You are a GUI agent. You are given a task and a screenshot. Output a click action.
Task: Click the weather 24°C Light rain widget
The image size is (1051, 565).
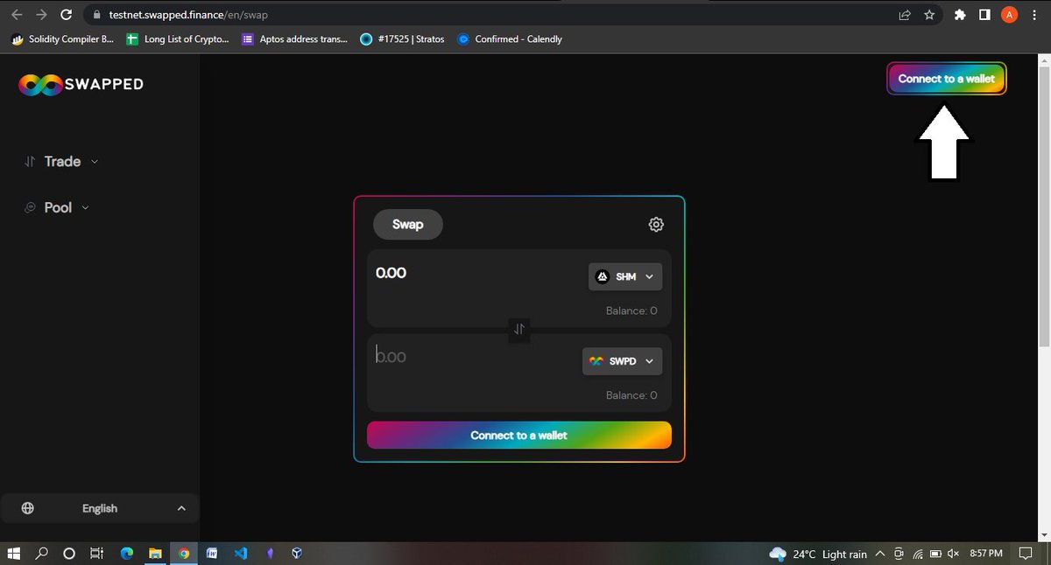[818, 555]
